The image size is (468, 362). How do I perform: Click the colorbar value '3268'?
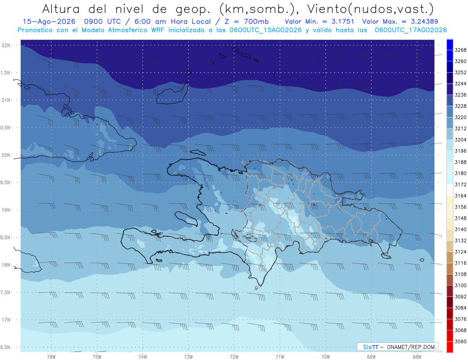[x=461, y=50]
